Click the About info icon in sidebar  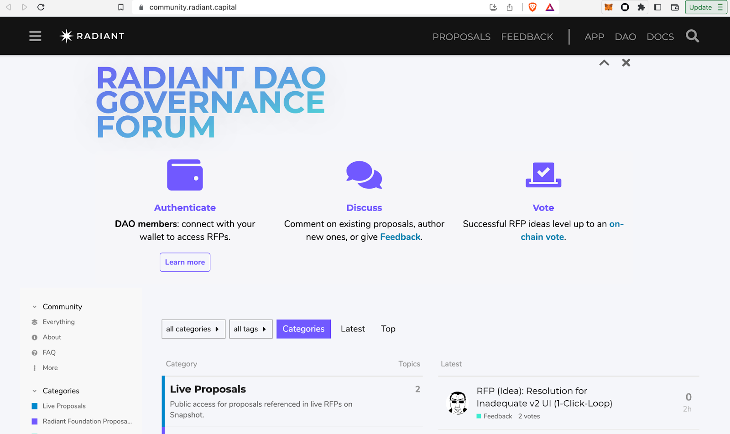(x=35, y=337)
